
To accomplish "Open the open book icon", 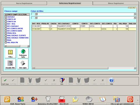I will click(x=103, y=99).
